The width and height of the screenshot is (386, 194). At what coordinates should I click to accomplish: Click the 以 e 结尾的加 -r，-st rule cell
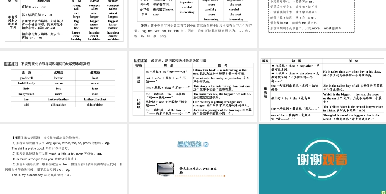point(44,15)
